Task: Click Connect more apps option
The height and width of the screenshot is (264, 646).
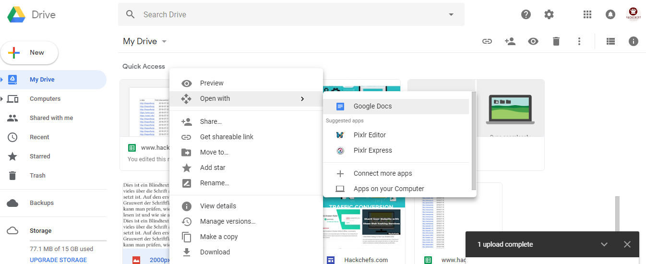Action: pyautogui.click(x=396, y=174)
